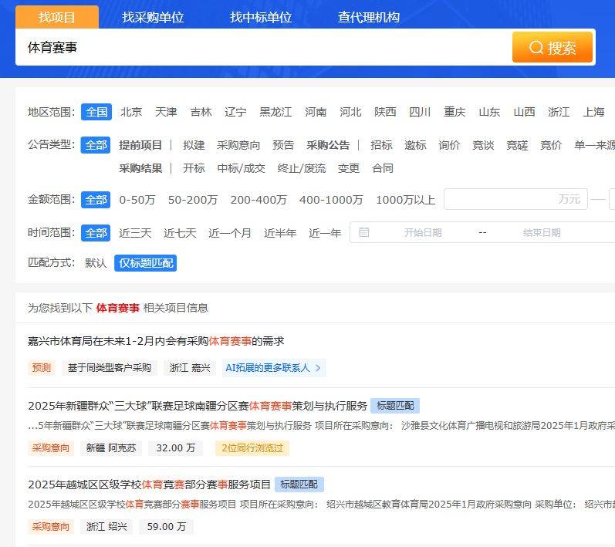The height and width of the screenshot is (547, 615).
Task: Click 结束日期 date field
Action: coord(542,232)
